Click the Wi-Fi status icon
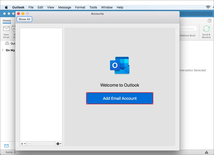 (208, 7)
